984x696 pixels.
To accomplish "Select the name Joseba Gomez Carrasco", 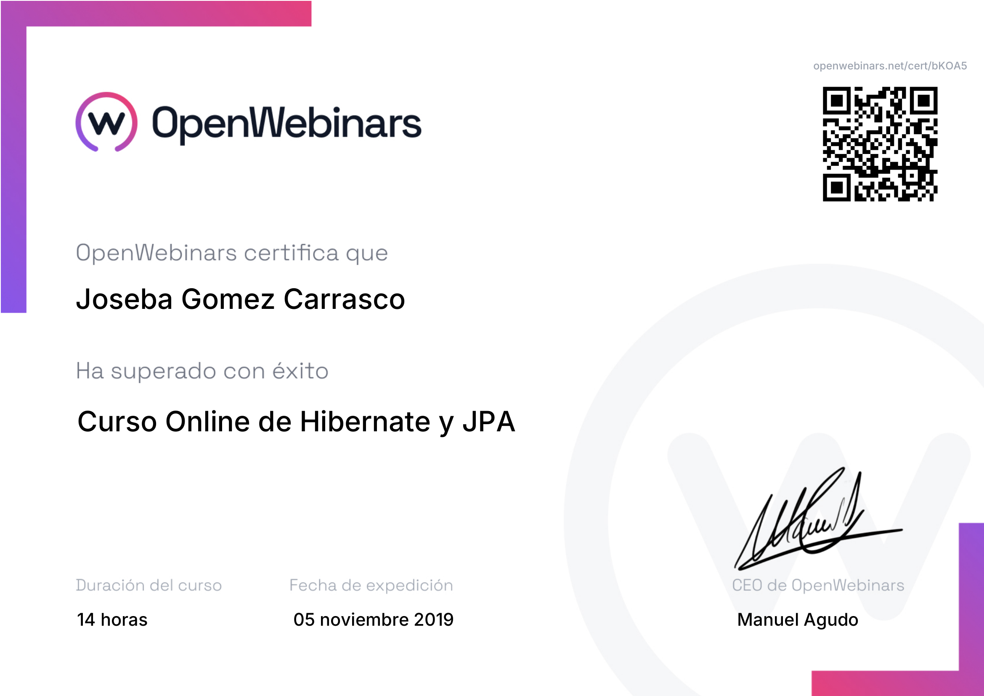I will (x=241, y=299).
